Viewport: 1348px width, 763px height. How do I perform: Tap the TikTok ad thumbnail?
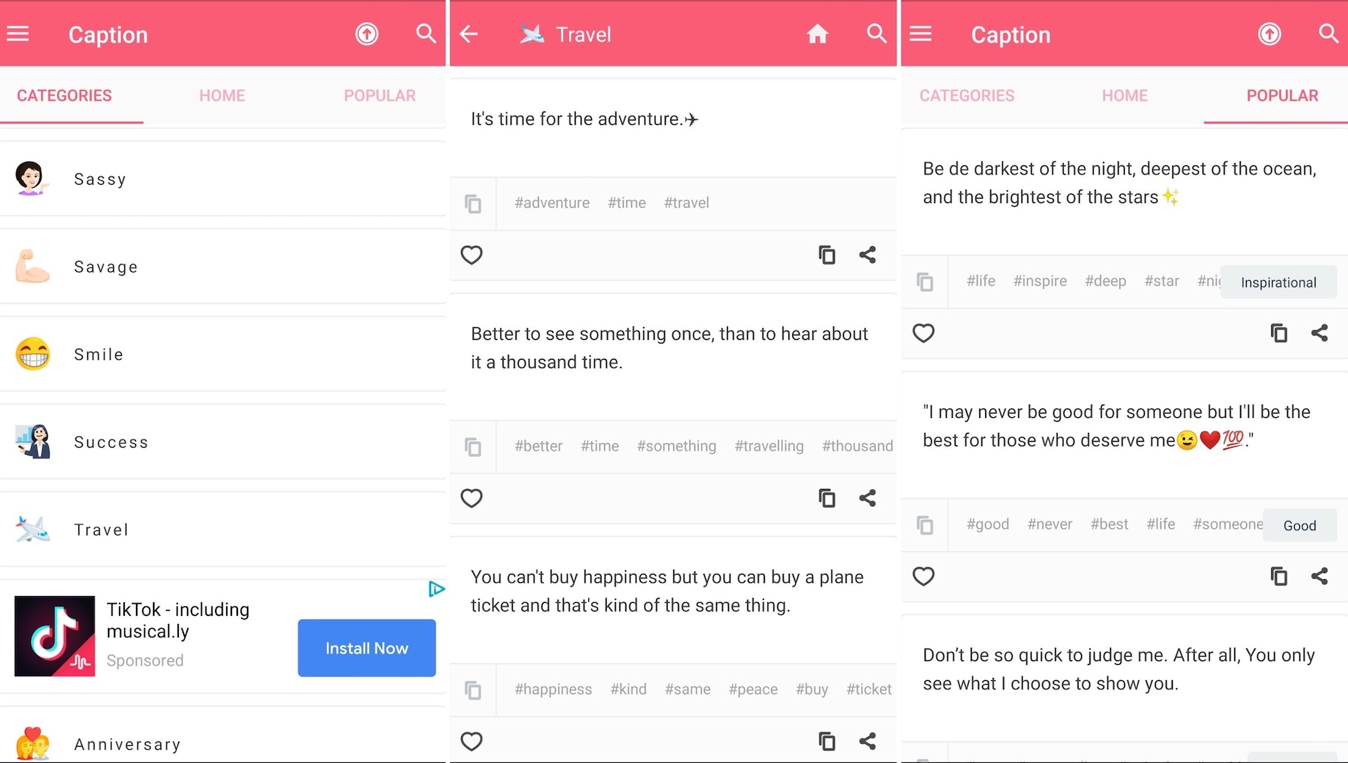(55, 636)
